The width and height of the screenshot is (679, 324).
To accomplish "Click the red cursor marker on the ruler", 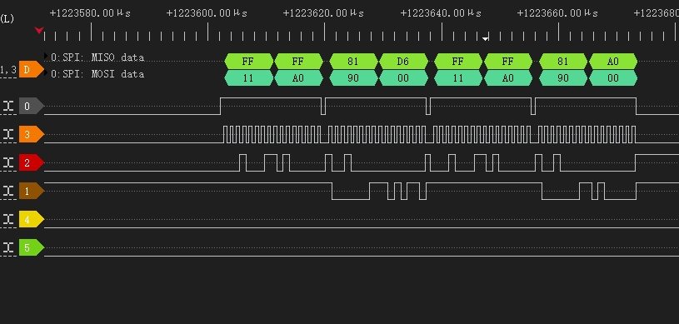I will [x=39, y=30].
